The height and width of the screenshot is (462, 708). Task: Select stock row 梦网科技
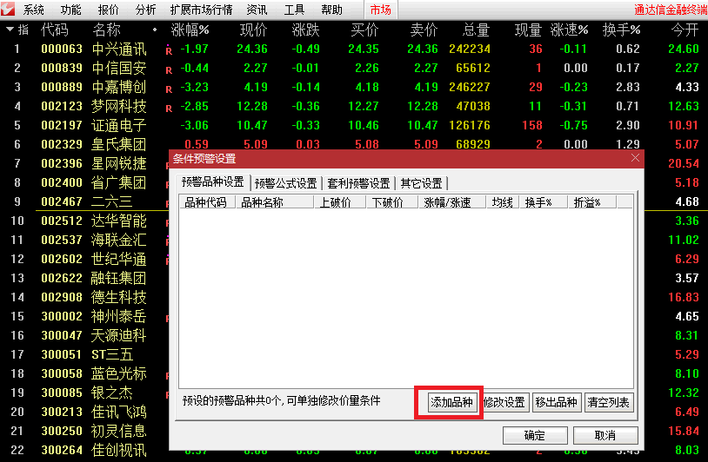click(119, 106)
